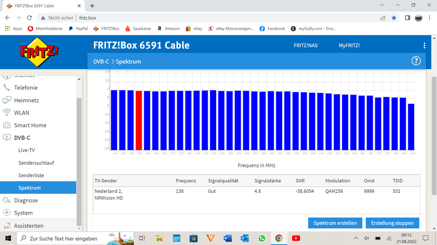This screenshot has height=245, width=437.
Task: Open new browser tab
Action: click(x=92, y=6)
